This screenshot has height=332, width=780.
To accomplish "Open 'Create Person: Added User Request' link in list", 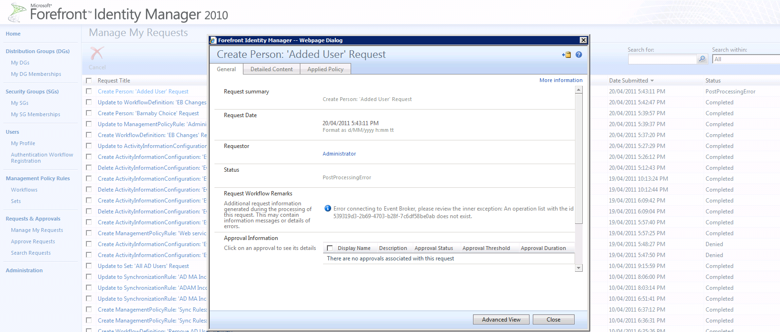I will pos(143,92).
